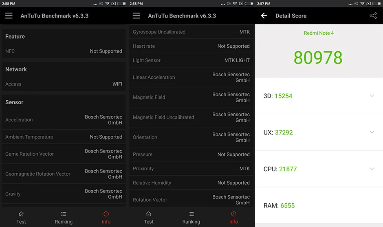Tap WiFi status icon in left screen

[107, 3]
